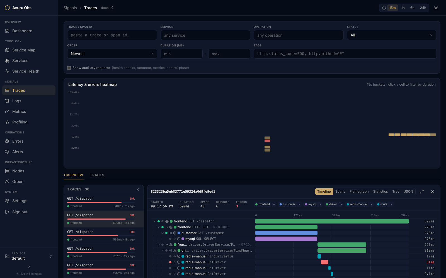Open the Green page
This screenshot has width=446, height=278.
(x=29, y=182)
